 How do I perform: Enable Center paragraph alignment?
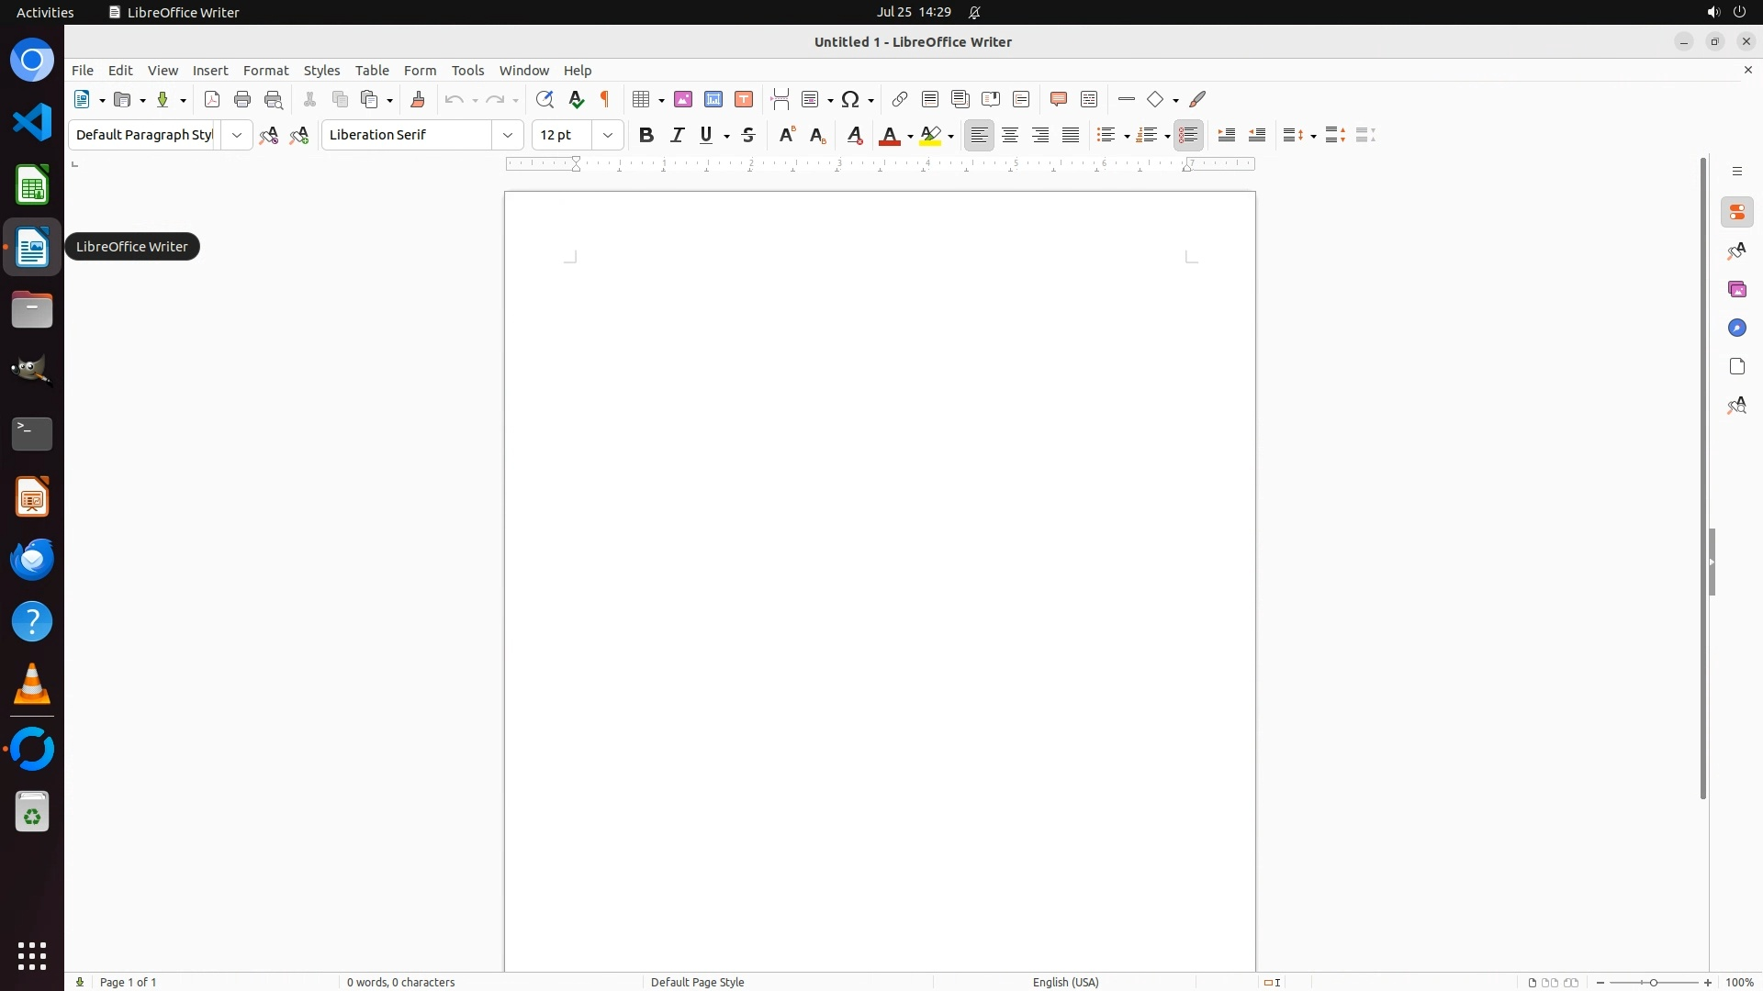pos(1010,135)
